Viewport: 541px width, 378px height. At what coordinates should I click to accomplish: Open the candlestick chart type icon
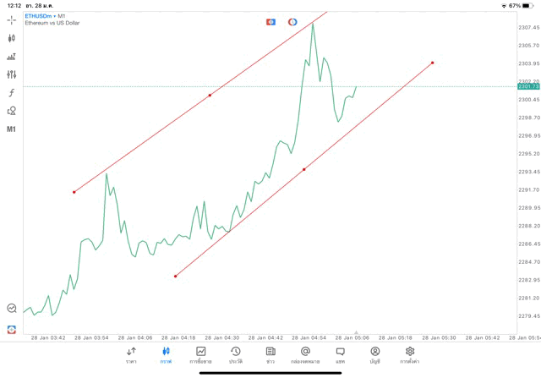coord(11,38)
